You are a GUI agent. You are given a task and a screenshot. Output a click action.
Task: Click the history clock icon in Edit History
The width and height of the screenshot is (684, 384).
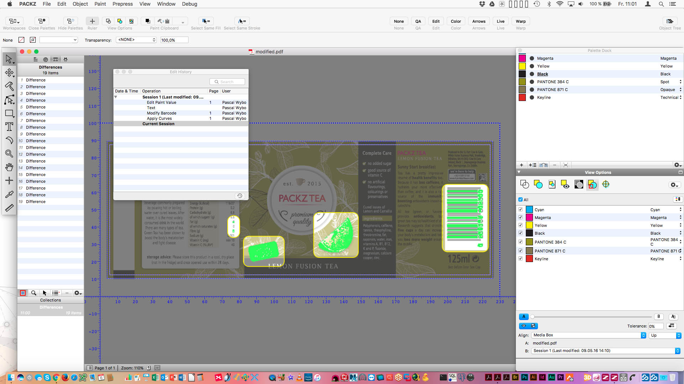tap(240, 196)
